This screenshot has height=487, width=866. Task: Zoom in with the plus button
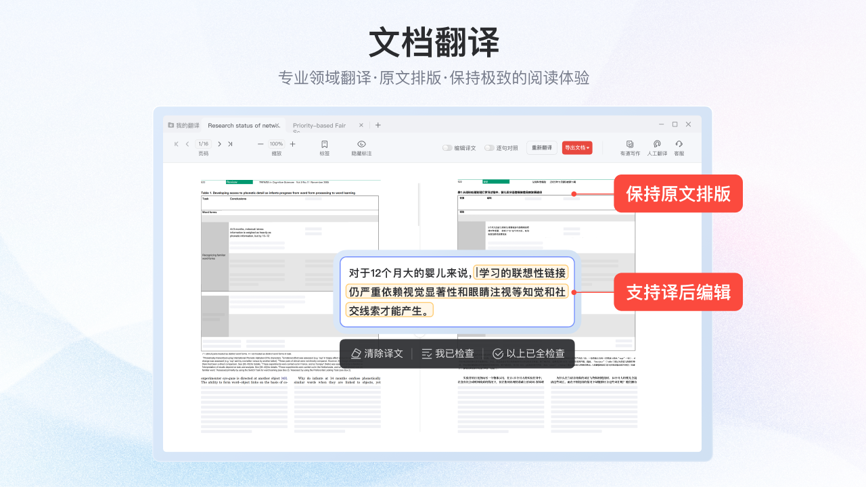(x=292, y=144)
